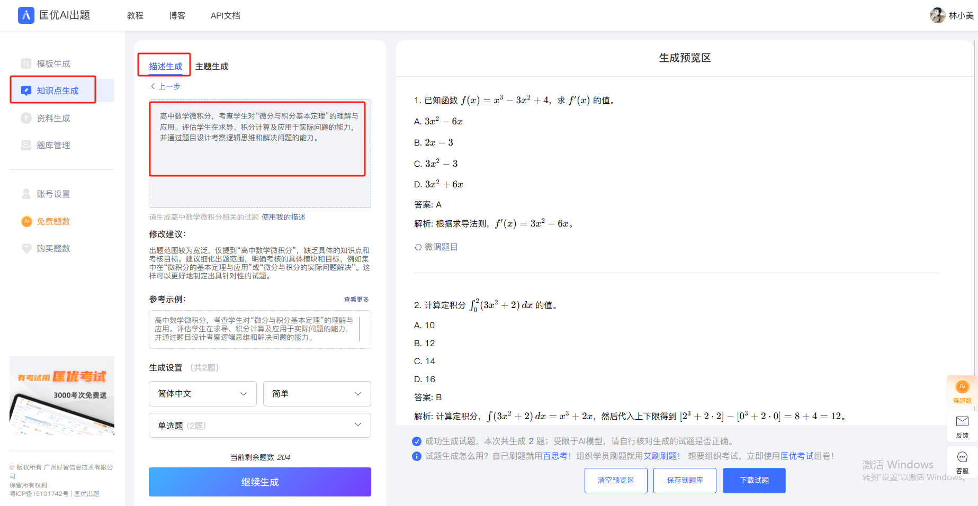The image size is (978, 506).
Task: Switch to the 描述生成 tab
Action: 166,66
